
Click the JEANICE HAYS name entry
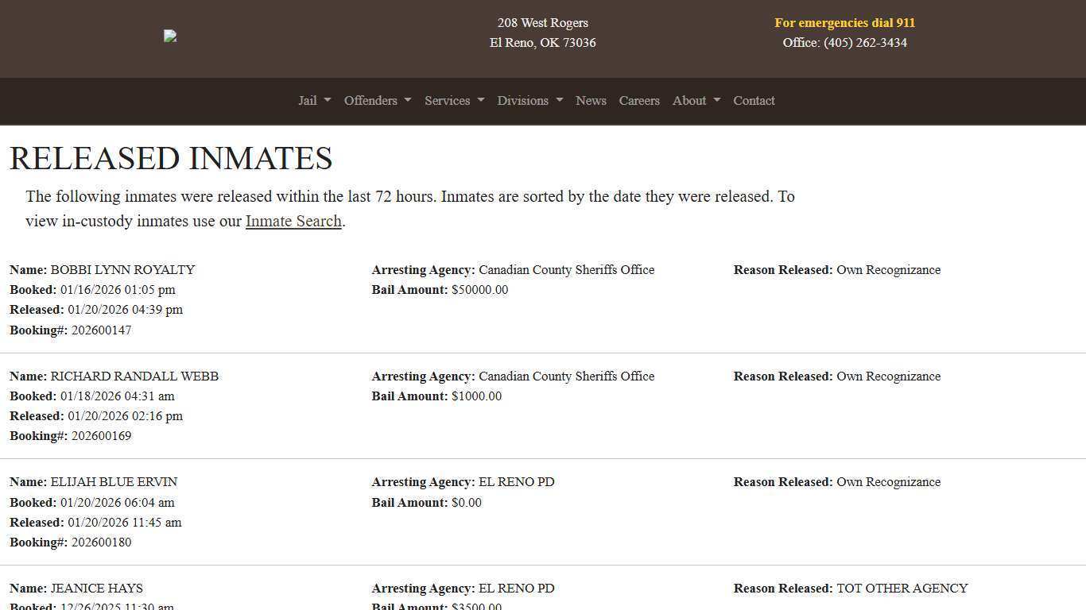click(96, 589)
